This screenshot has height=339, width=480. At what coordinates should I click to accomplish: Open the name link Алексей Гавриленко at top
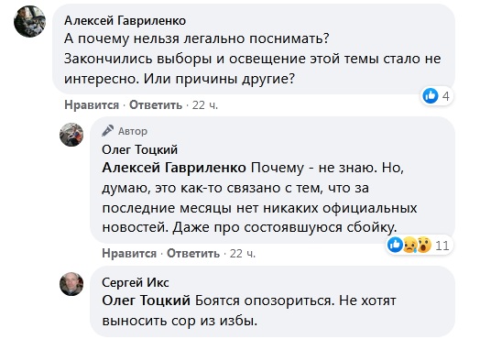[125, 21]
